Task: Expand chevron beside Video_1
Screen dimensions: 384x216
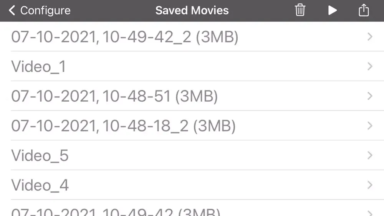Action: click(x=370, y=66)
